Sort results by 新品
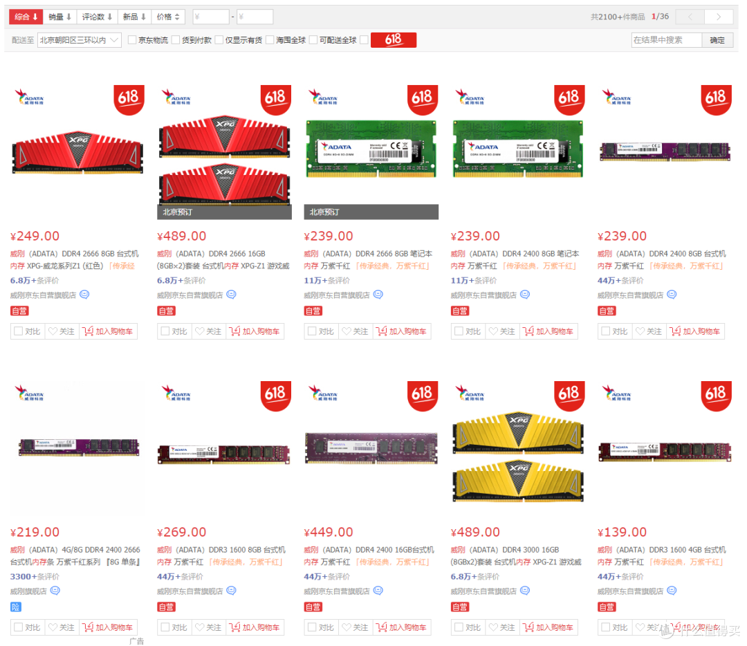This screenshot has height=646, width=747. (x=134, y=17)
